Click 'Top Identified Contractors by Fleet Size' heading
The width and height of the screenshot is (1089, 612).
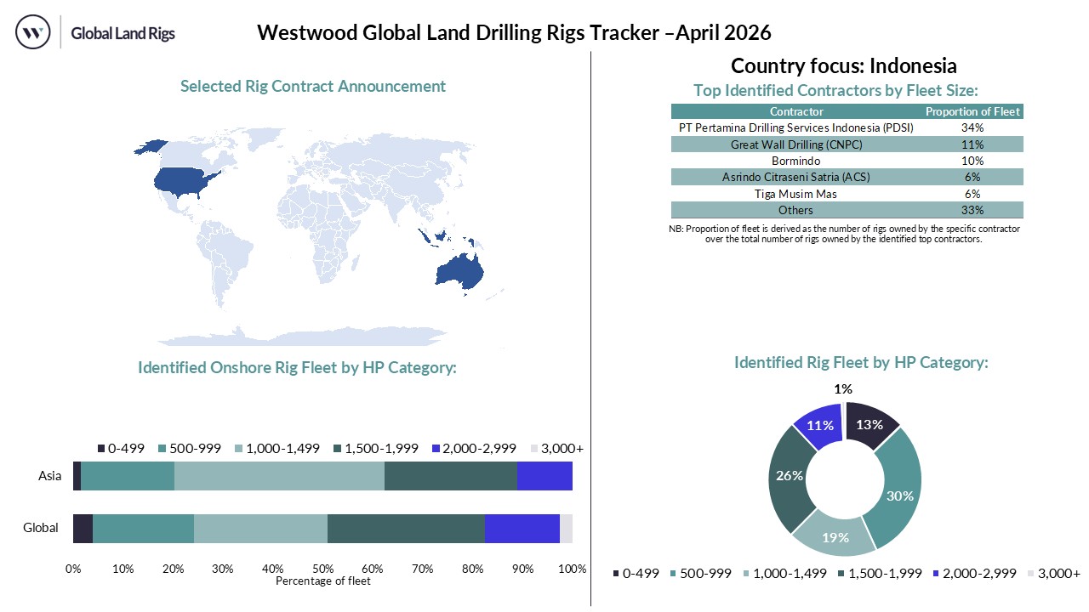coord(835,90)
